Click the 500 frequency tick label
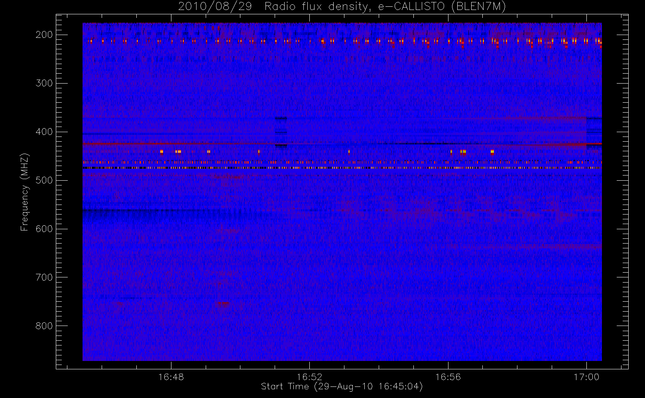 point(44,180)
